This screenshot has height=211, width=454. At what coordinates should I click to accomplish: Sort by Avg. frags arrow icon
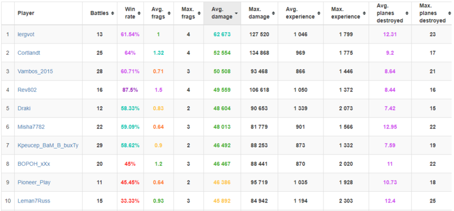[x=169, y=13]
